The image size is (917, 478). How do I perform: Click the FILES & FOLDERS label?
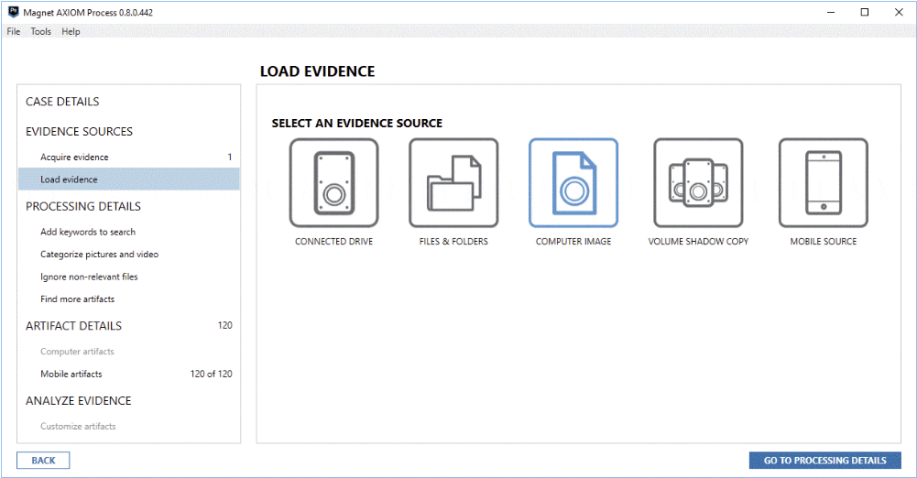click(x=453, y=242)
